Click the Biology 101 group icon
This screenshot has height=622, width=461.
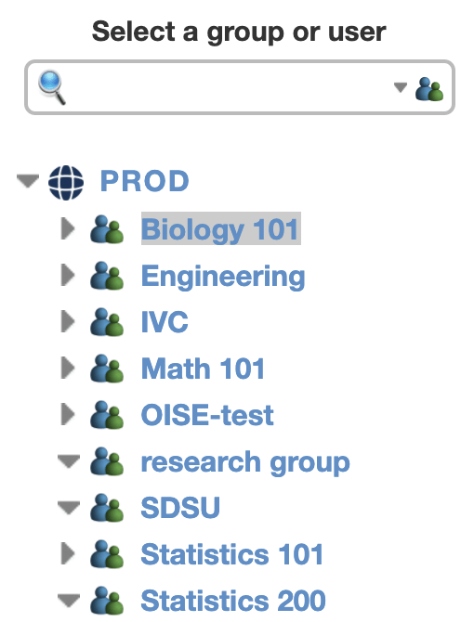tap(107, 229)
